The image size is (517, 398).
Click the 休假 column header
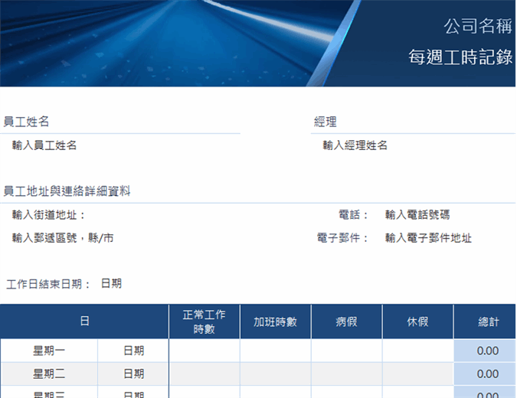(417, 321)
